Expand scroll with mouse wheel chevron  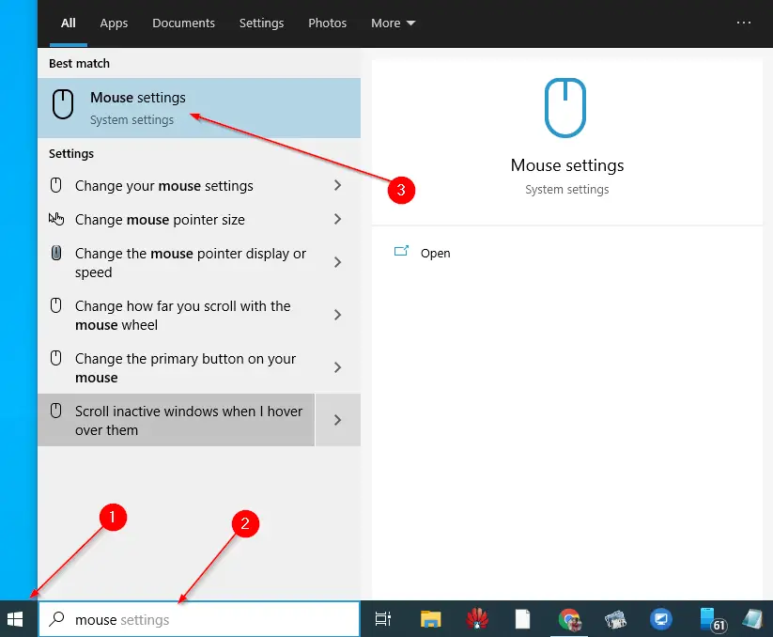[338, 315]
